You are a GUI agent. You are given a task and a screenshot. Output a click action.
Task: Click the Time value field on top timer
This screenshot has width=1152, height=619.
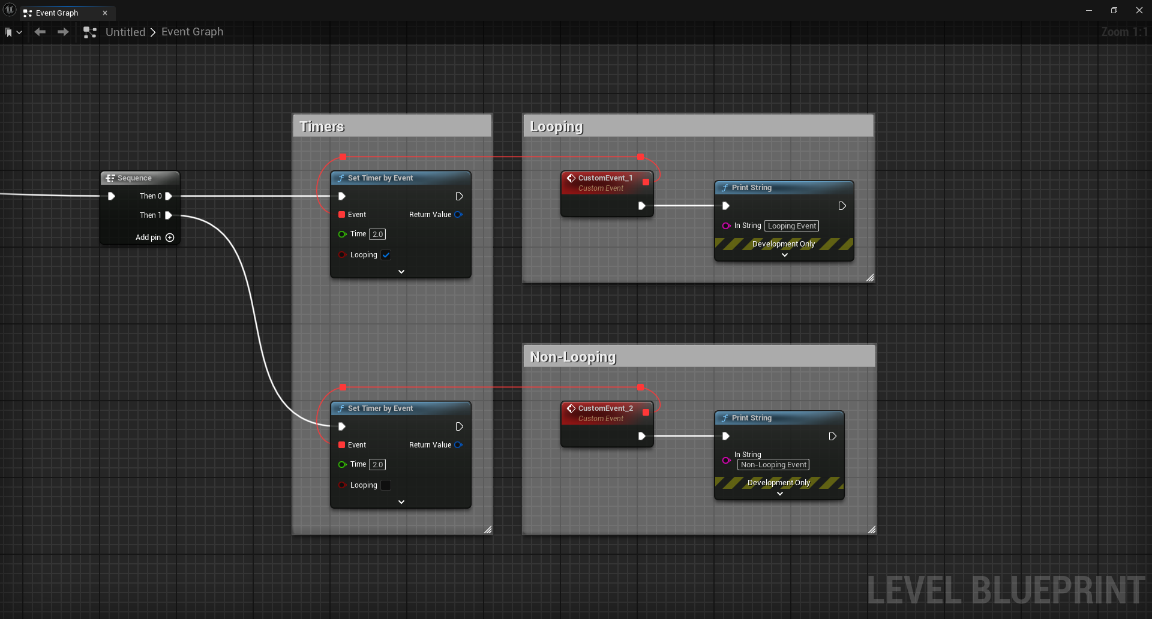click(377, 235)
